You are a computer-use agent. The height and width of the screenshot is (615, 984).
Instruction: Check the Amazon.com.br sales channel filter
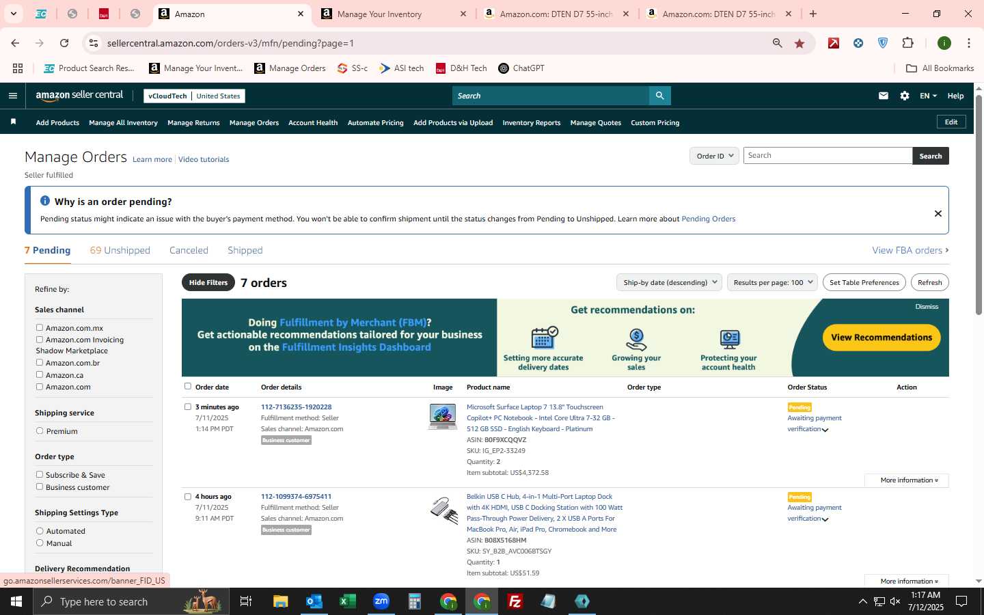40,362
